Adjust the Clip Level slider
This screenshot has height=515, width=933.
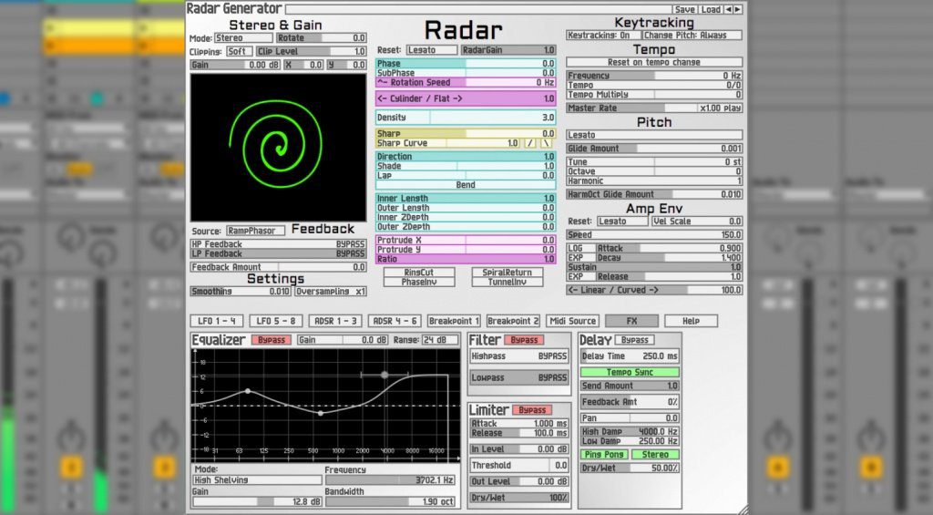[312, 51]
